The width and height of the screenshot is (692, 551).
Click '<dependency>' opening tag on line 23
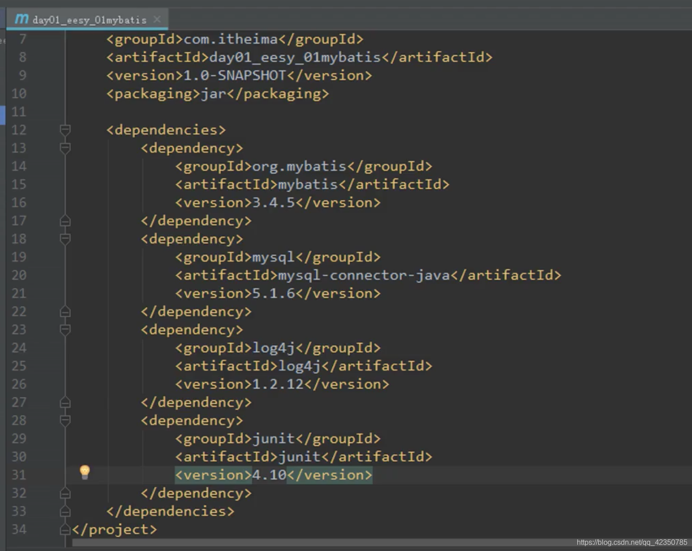point(192,329)
